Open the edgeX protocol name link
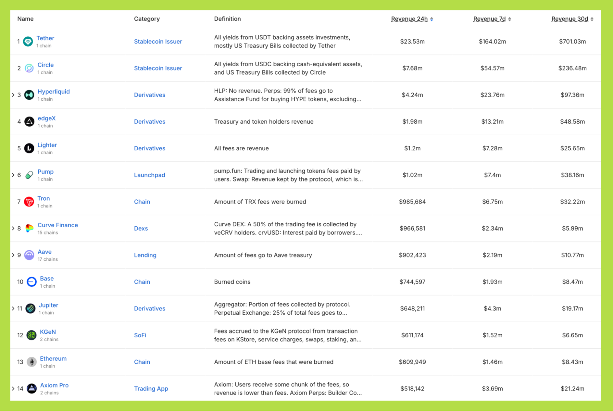 [47, 118]
